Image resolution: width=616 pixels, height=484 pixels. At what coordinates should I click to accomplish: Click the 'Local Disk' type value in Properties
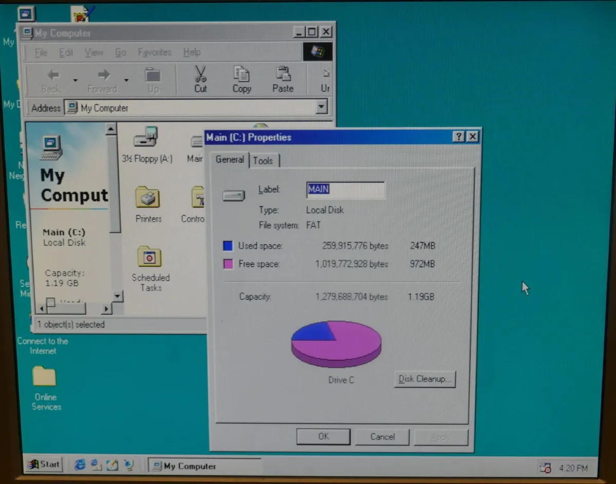[325, 210]
